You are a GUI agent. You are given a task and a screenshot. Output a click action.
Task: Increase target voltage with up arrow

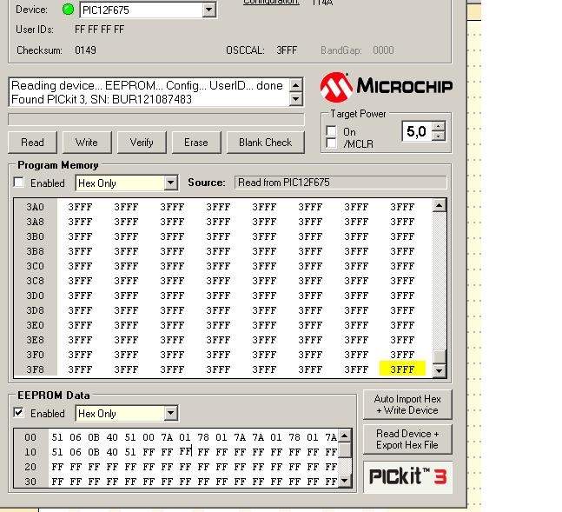(439, 126)
